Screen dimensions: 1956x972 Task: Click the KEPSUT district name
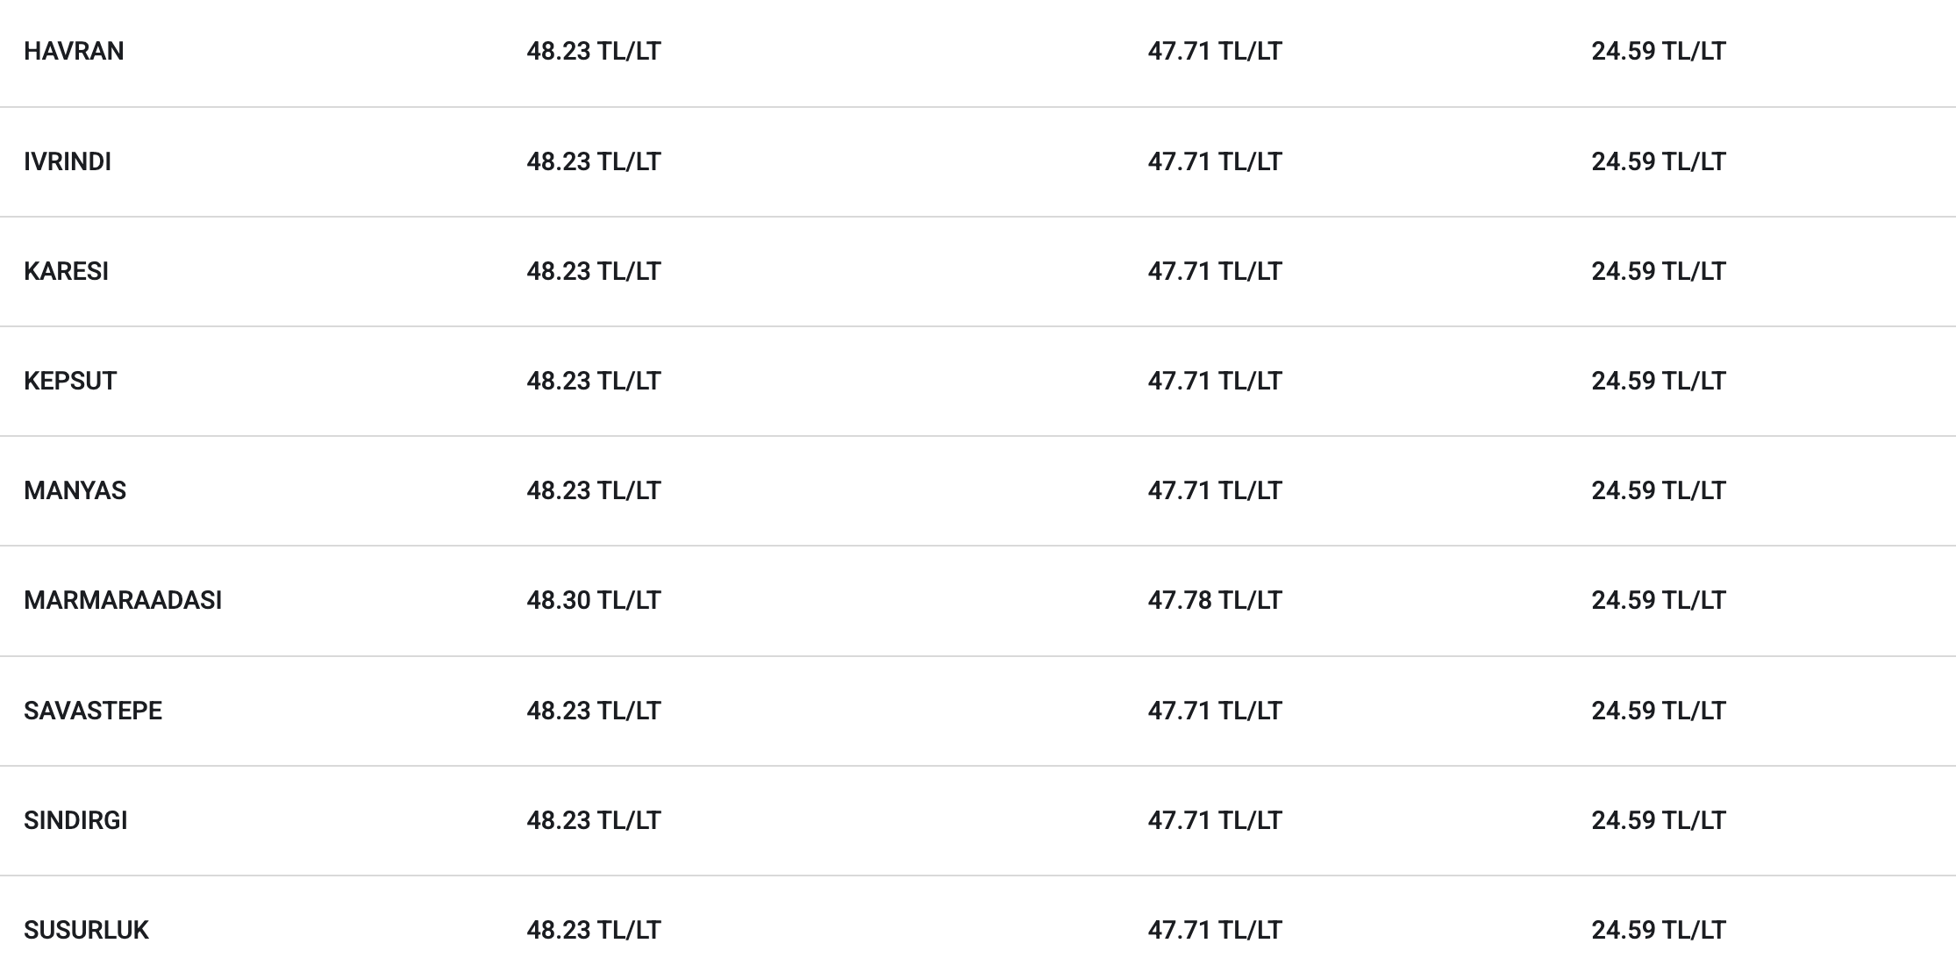click(70, 381)
